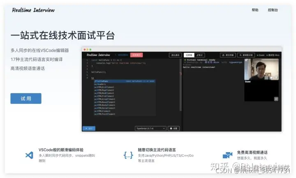
Task: Click the curly braces language icon
Action: click(128, 155)
